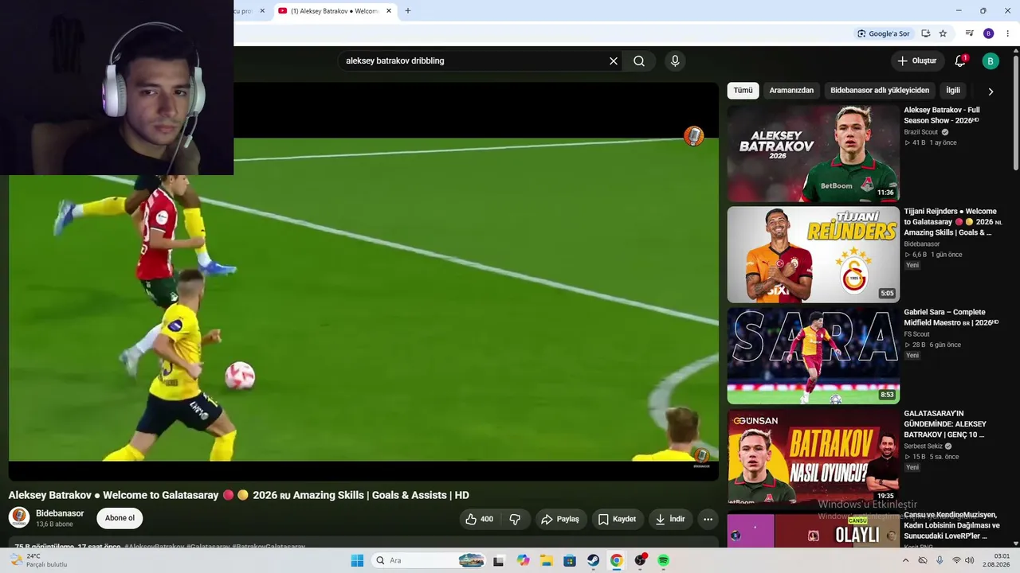The width and height of the screenshot is (1020, 573).
Task: Open Bidebanasor channel name link
Action: coord(60,513)
